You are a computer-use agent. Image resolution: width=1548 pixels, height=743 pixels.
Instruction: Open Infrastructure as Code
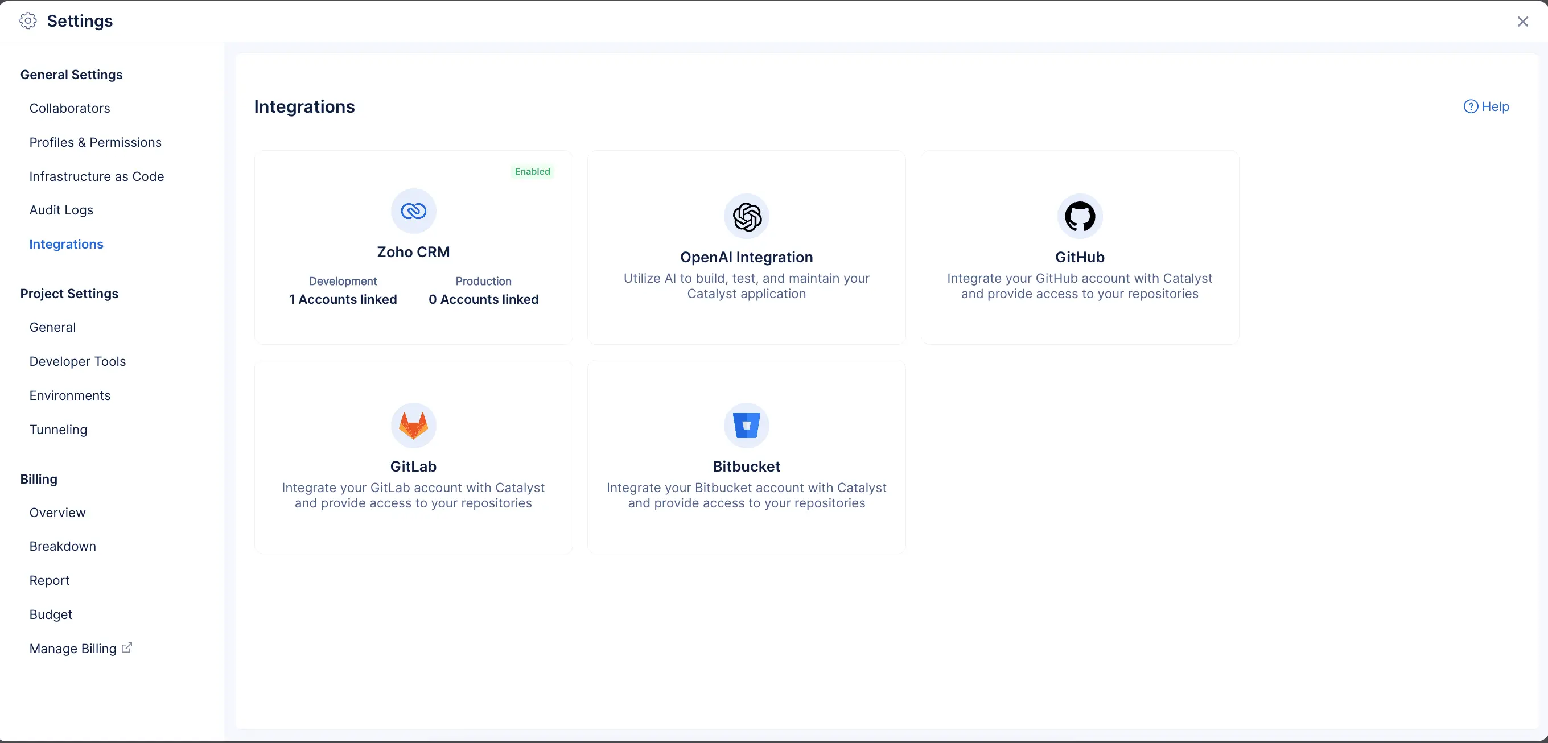pyautogui.click(x=97, y=176)
